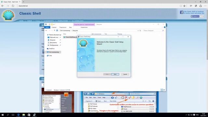Screen dimensions: 208x117
Task: Click Next in Classic Shell Setup wizard
Action: [x=115, y=74]
